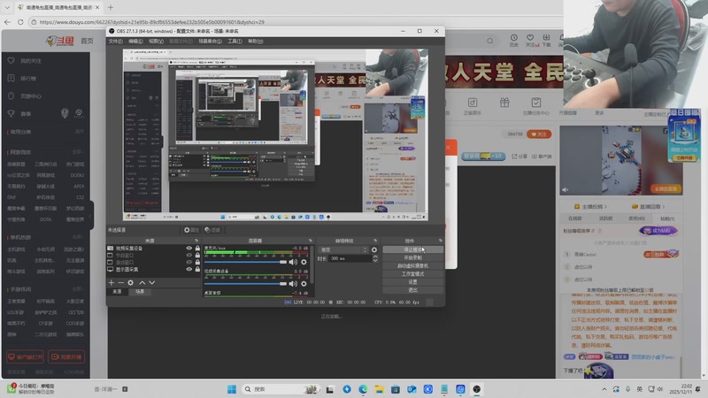Open Windows Start menu
This screenshot has height=398, width=708.
(x=232, y=389)
